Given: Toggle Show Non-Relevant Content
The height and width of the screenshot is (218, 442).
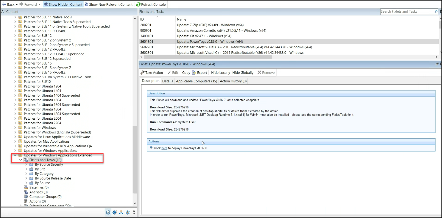Looking at the screenshot, I should (x=108, y=5).
